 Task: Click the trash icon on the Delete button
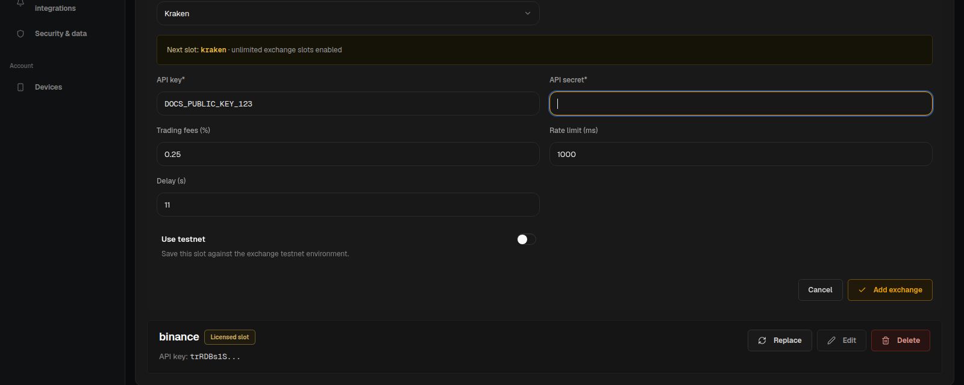[x=886, y=340]
